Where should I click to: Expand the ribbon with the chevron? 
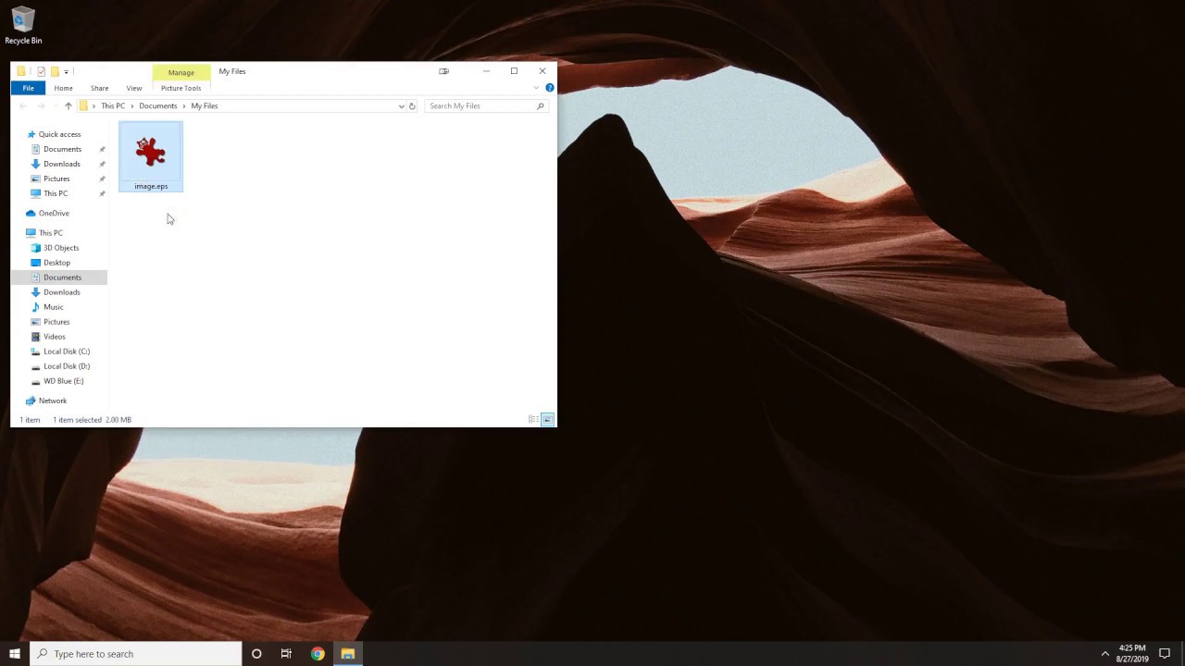[x=535, y=88]
